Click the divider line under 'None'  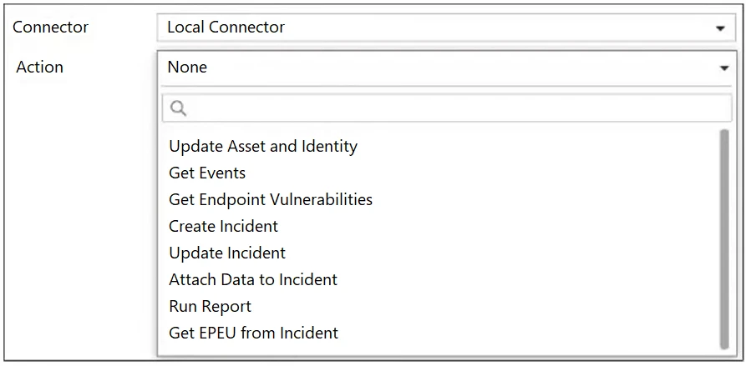click(x=443, y=86)
